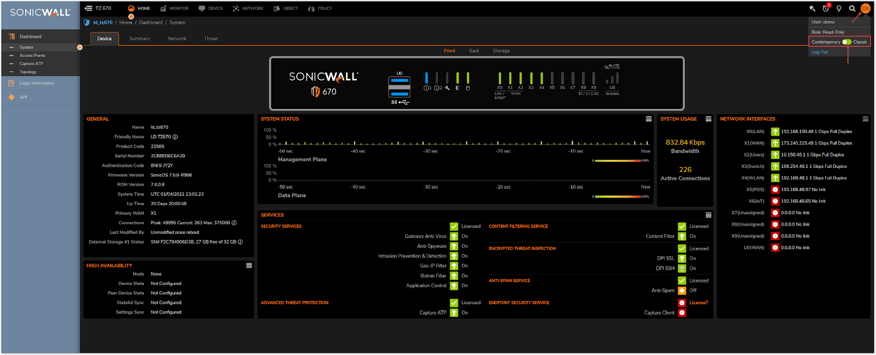The height and width of the screenshot is (355, 876).
Task: Click the lightbulb tips icon
Action: [x=839, y=8]
